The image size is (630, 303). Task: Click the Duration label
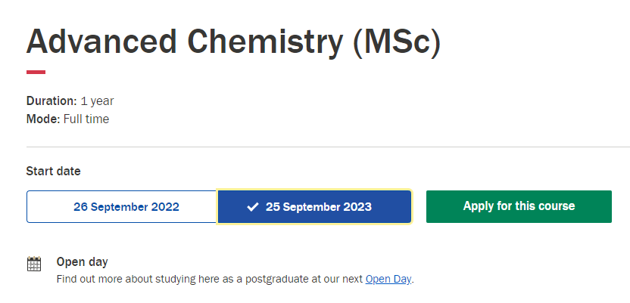[51, 100]
